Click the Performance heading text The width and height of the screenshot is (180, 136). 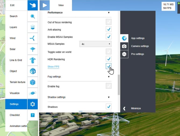point(55,13)
